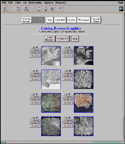Go to the Workspace page button
This screenshot has width=125, height=144.
84,20
